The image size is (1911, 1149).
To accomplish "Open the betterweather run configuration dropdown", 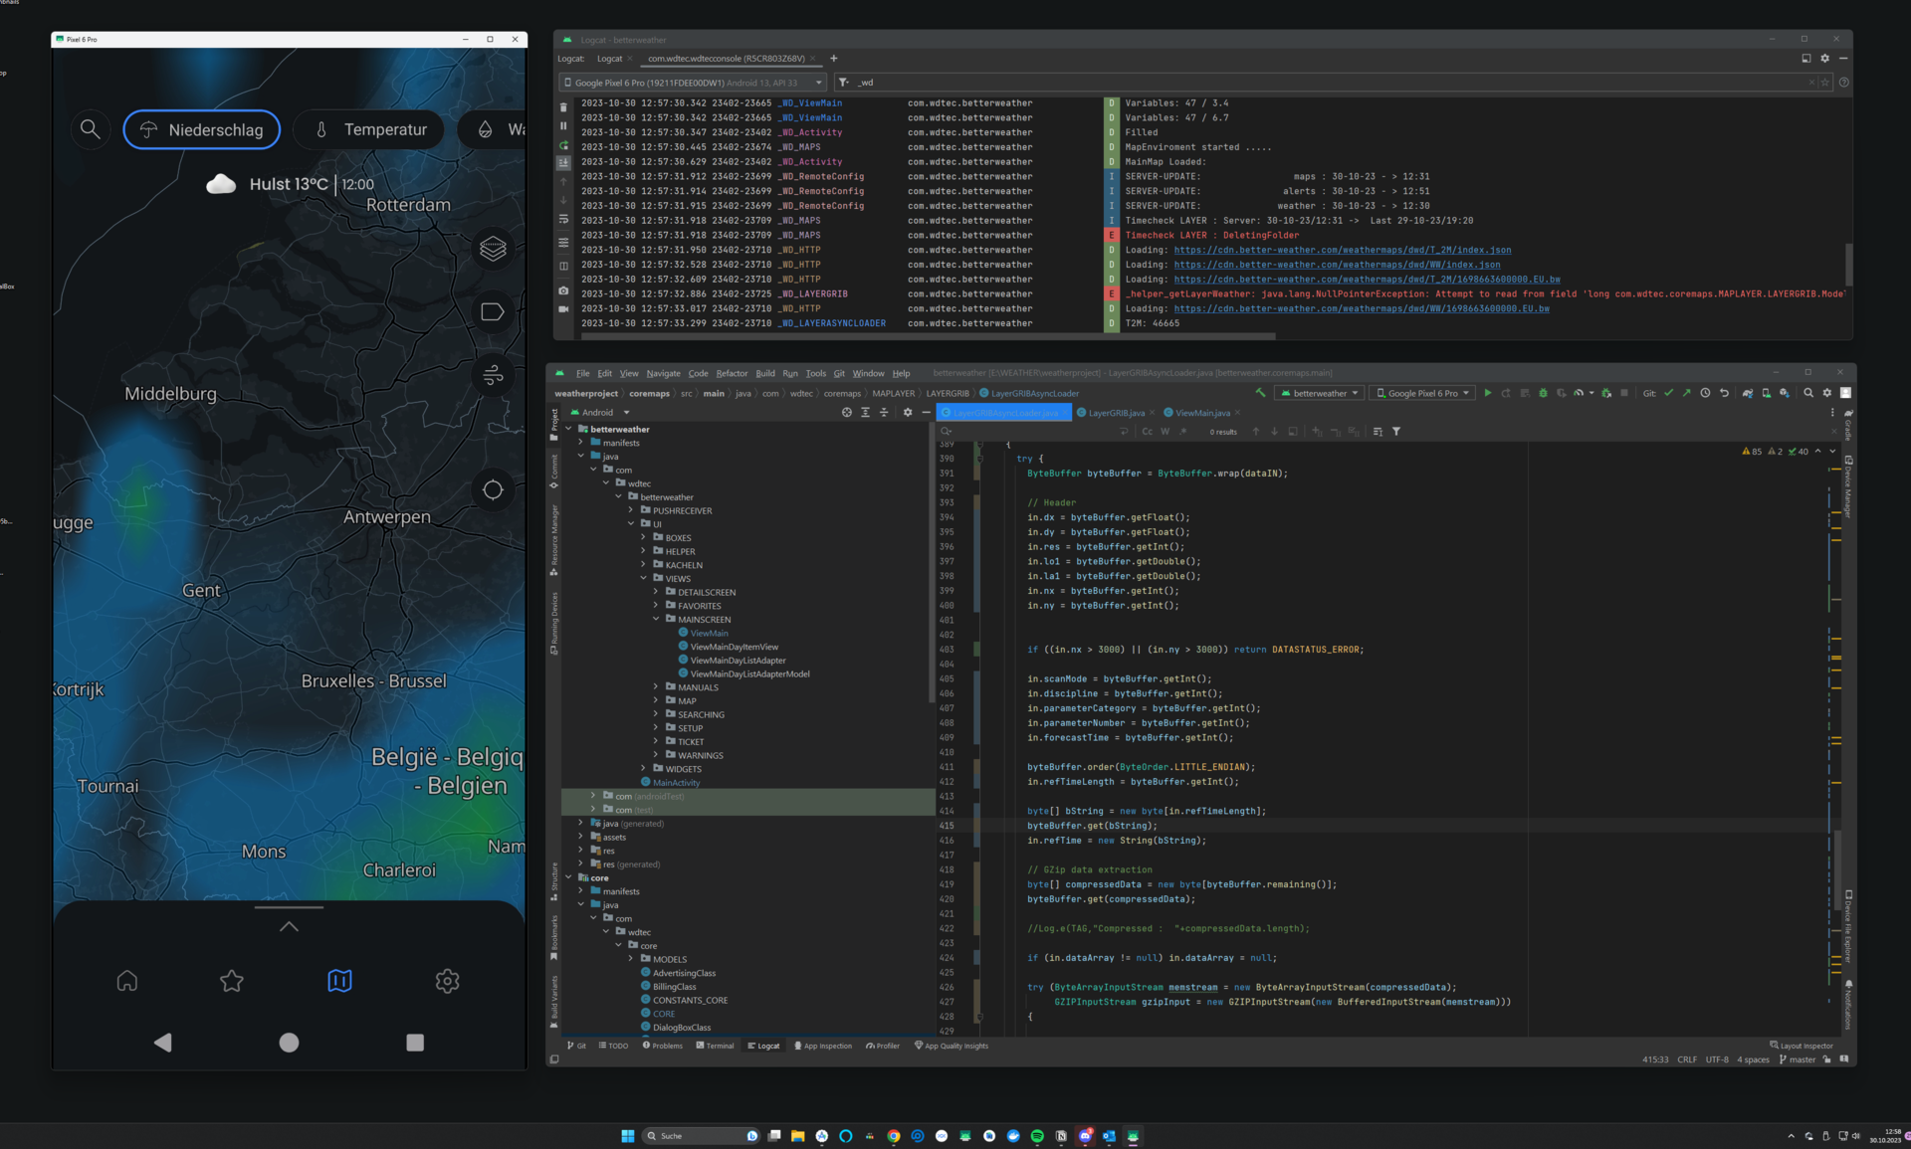I will 1320,393.
